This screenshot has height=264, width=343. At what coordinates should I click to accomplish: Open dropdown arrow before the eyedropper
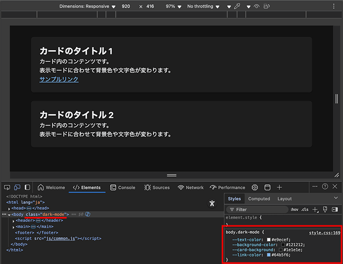coord(229,7)
